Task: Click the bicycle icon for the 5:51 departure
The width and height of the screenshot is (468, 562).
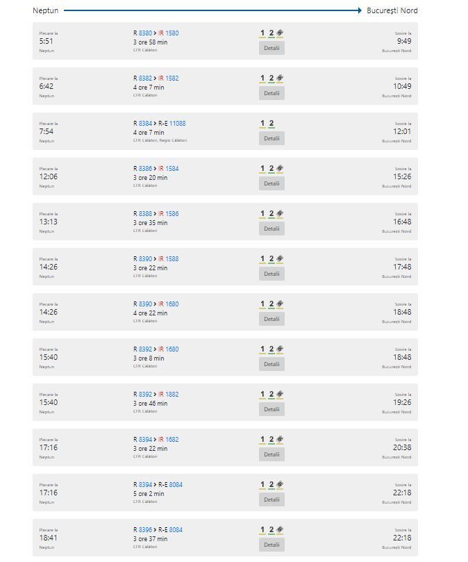Action: (x=280, y=33)
